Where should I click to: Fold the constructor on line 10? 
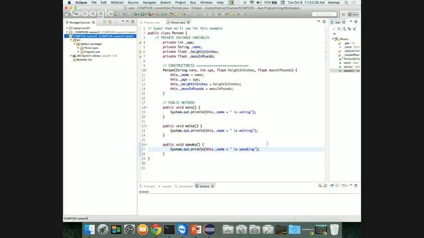146,70
